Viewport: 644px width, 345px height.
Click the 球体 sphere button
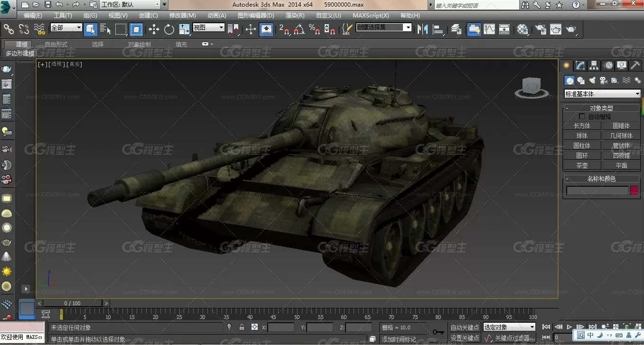coord(582,136)
